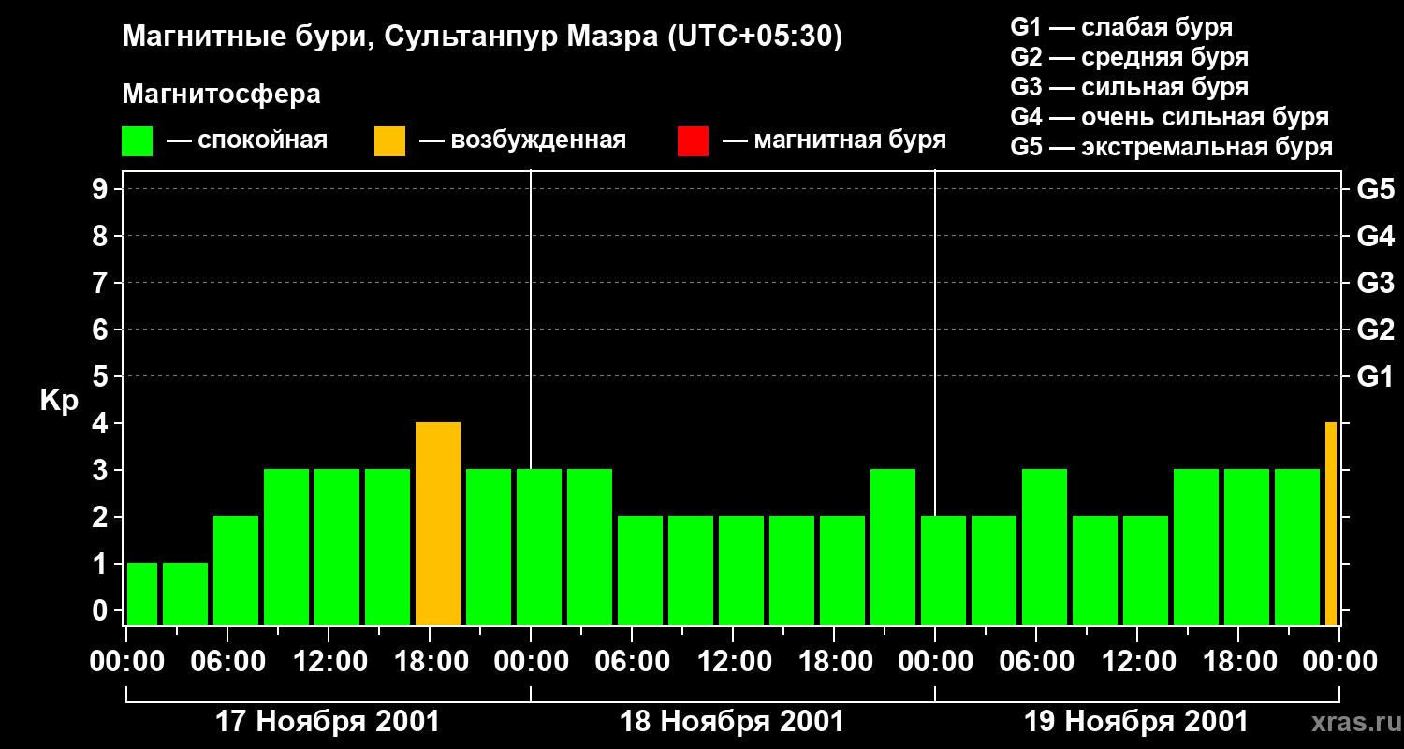Select the 'G5 — экстремальная буря' legend line
The height and width of the screenshot is (749, 1404).
pos(1172,147)
